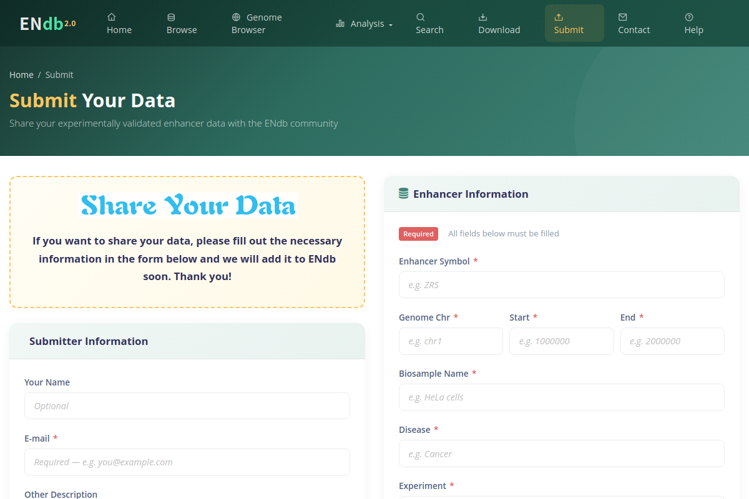749x499 pixels.
Task: Focus the Genome Chr text field
Action: coord(451,341)
